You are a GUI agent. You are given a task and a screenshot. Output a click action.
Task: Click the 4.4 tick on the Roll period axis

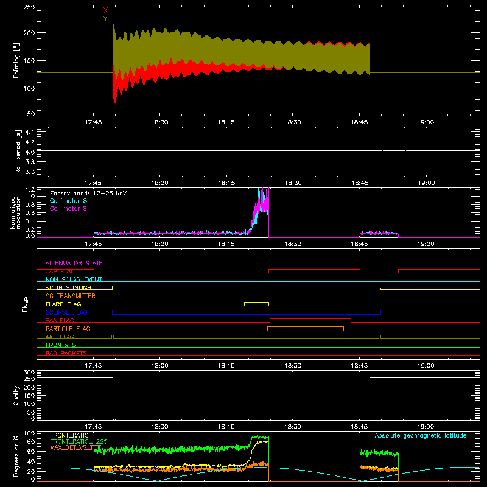tap(30, 132)
